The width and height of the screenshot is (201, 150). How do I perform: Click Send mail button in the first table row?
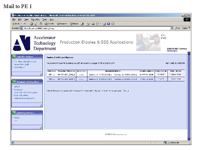[x=176, y=74]
